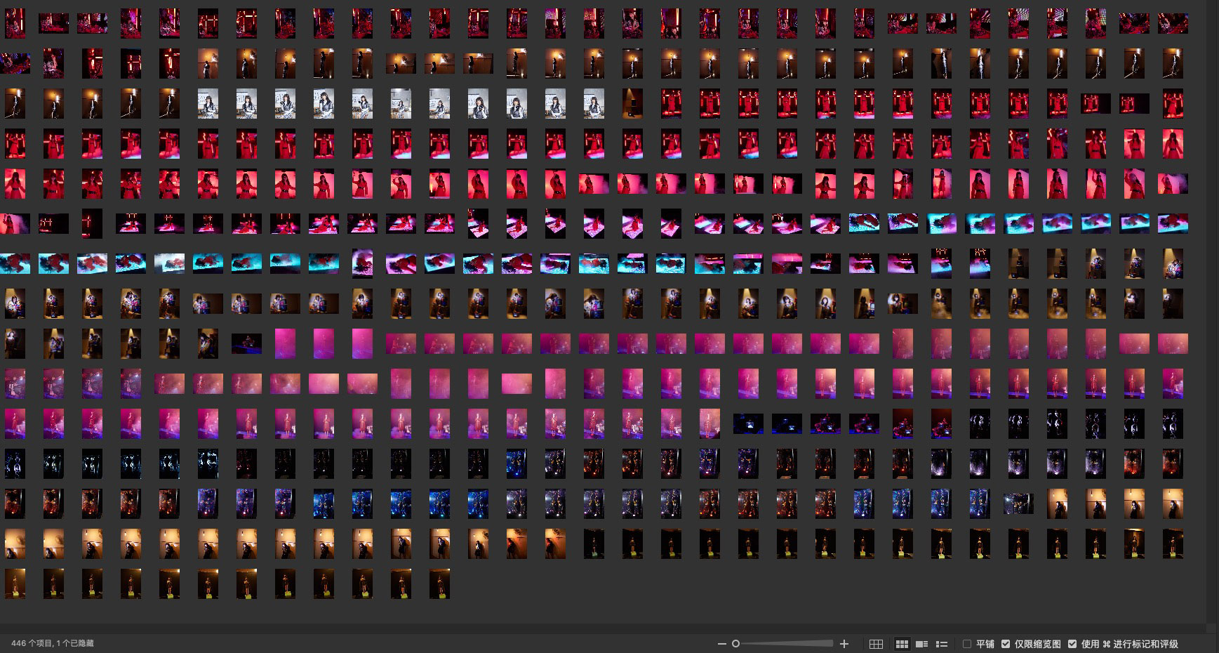Switch to thumbnails view icon
1219x653 pixels.
click(902, 644)
